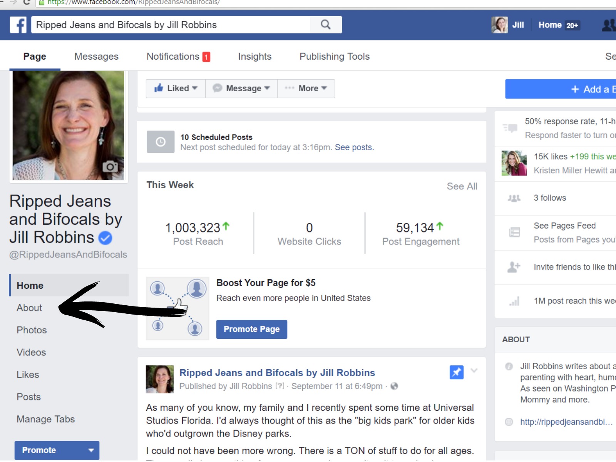Open the More options dropdown
This screenshot has width=616, height=462.
click(x=306, y=89)
